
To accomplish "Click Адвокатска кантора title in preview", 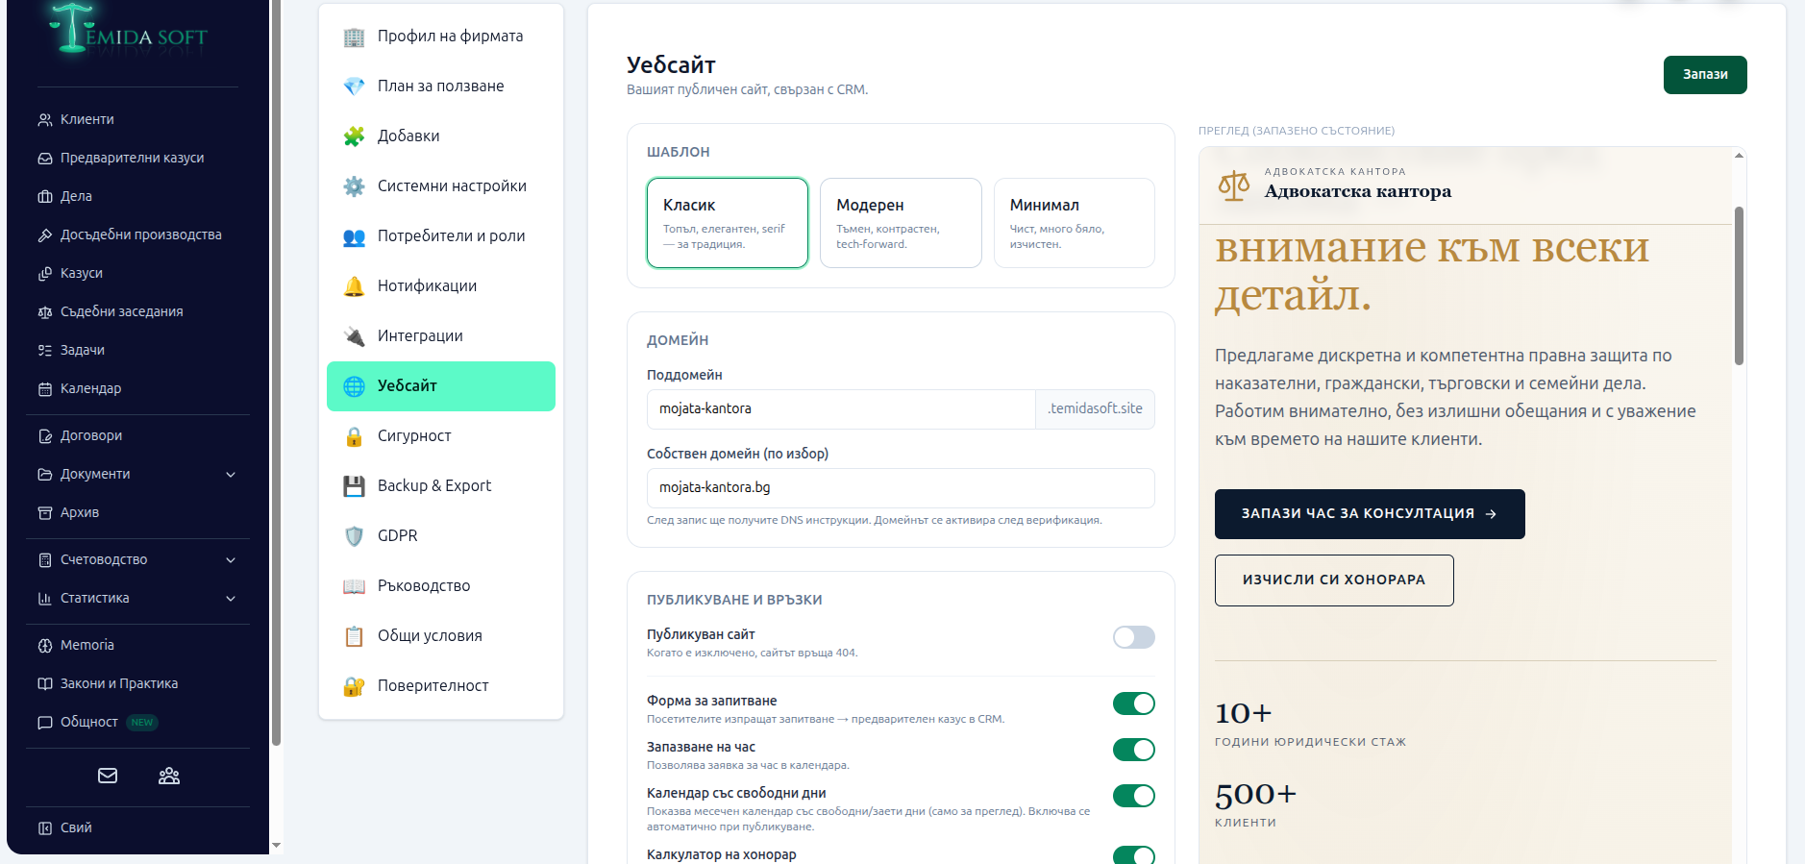I will click(1358, 191).
